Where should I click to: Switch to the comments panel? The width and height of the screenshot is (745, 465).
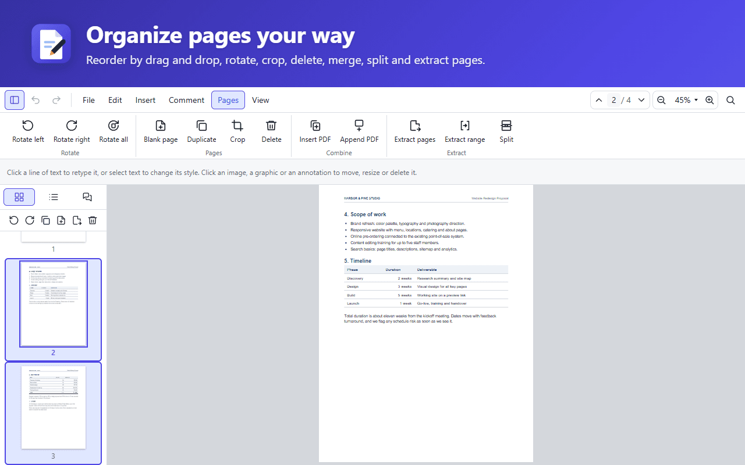(x=87, y=197)
